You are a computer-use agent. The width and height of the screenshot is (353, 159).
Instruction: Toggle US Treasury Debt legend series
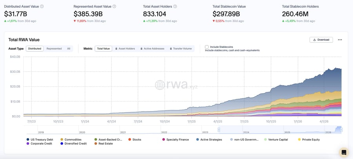(x=37, y=140)
